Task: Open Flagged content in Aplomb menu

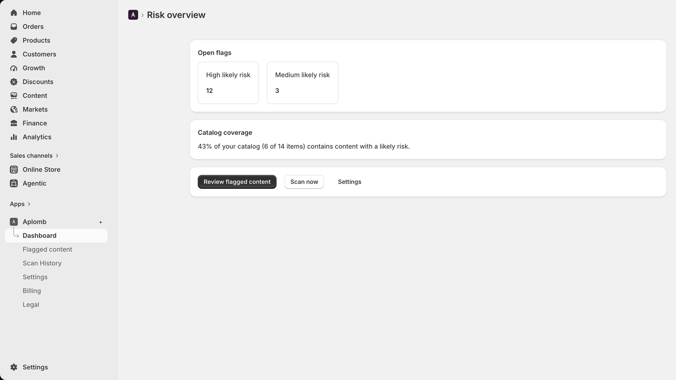Action: tap(47, 250)
